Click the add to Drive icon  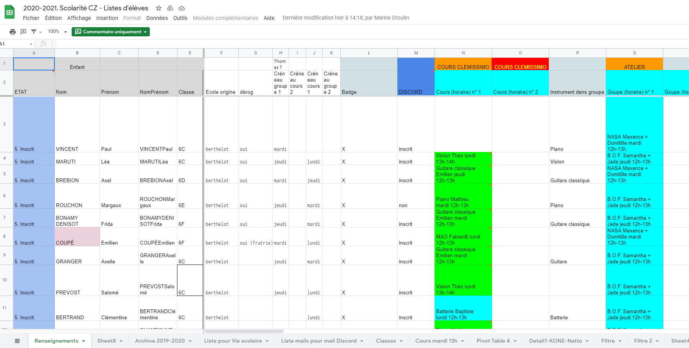click(170, 8)
